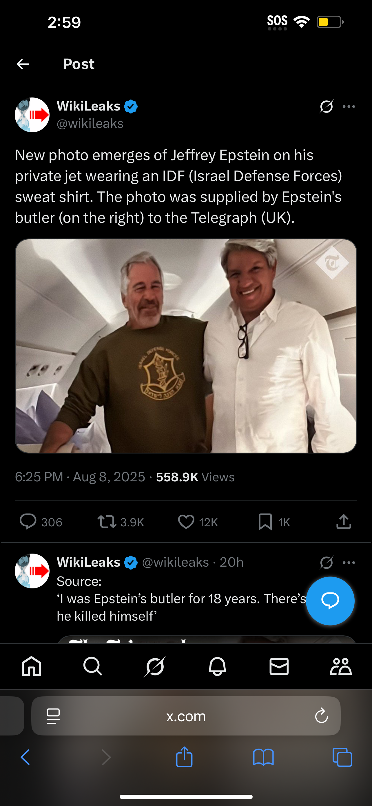Repost the tweet with 3.9K reposts
The height and width of the screenshot is (806, 372).
coord(107,522)
